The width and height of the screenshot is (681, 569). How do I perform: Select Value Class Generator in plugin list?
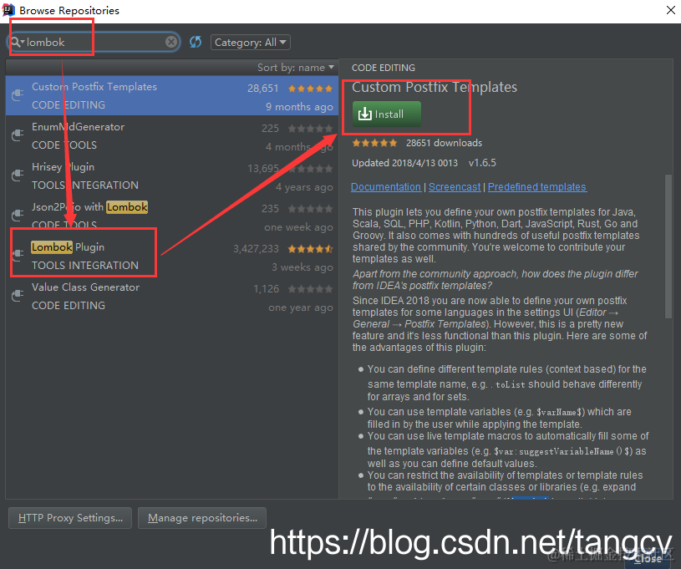[172, 296]
